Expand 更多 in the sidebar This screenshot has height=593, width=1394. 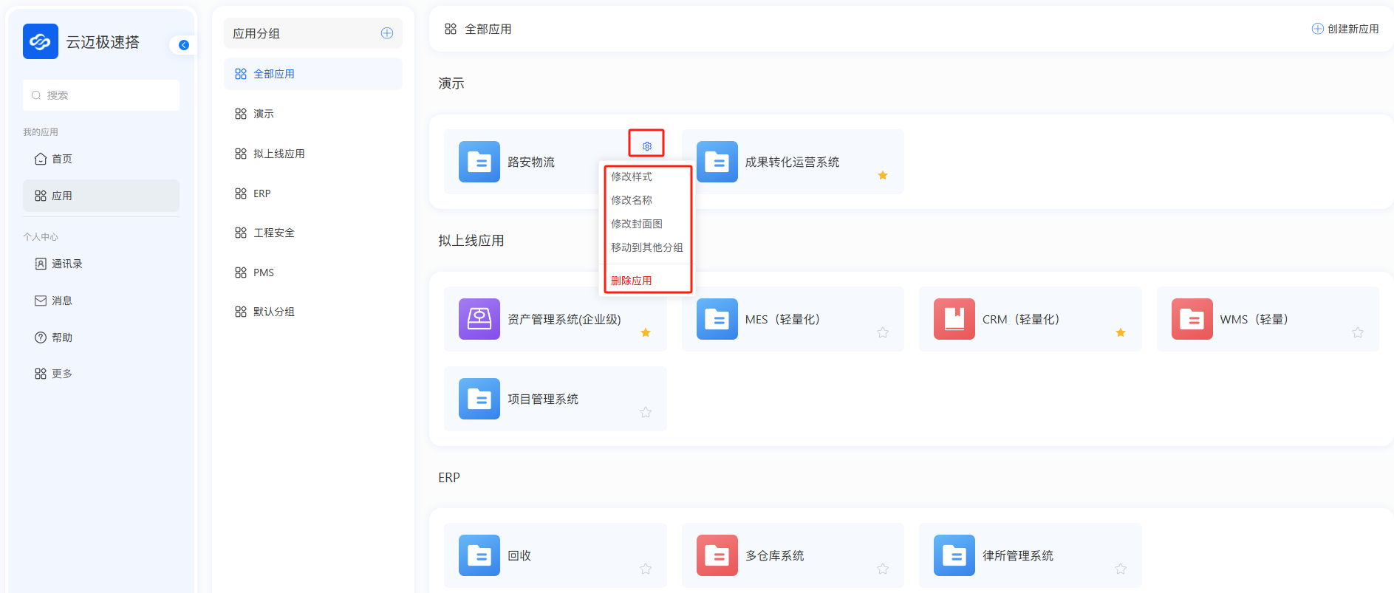coord(61,374)
